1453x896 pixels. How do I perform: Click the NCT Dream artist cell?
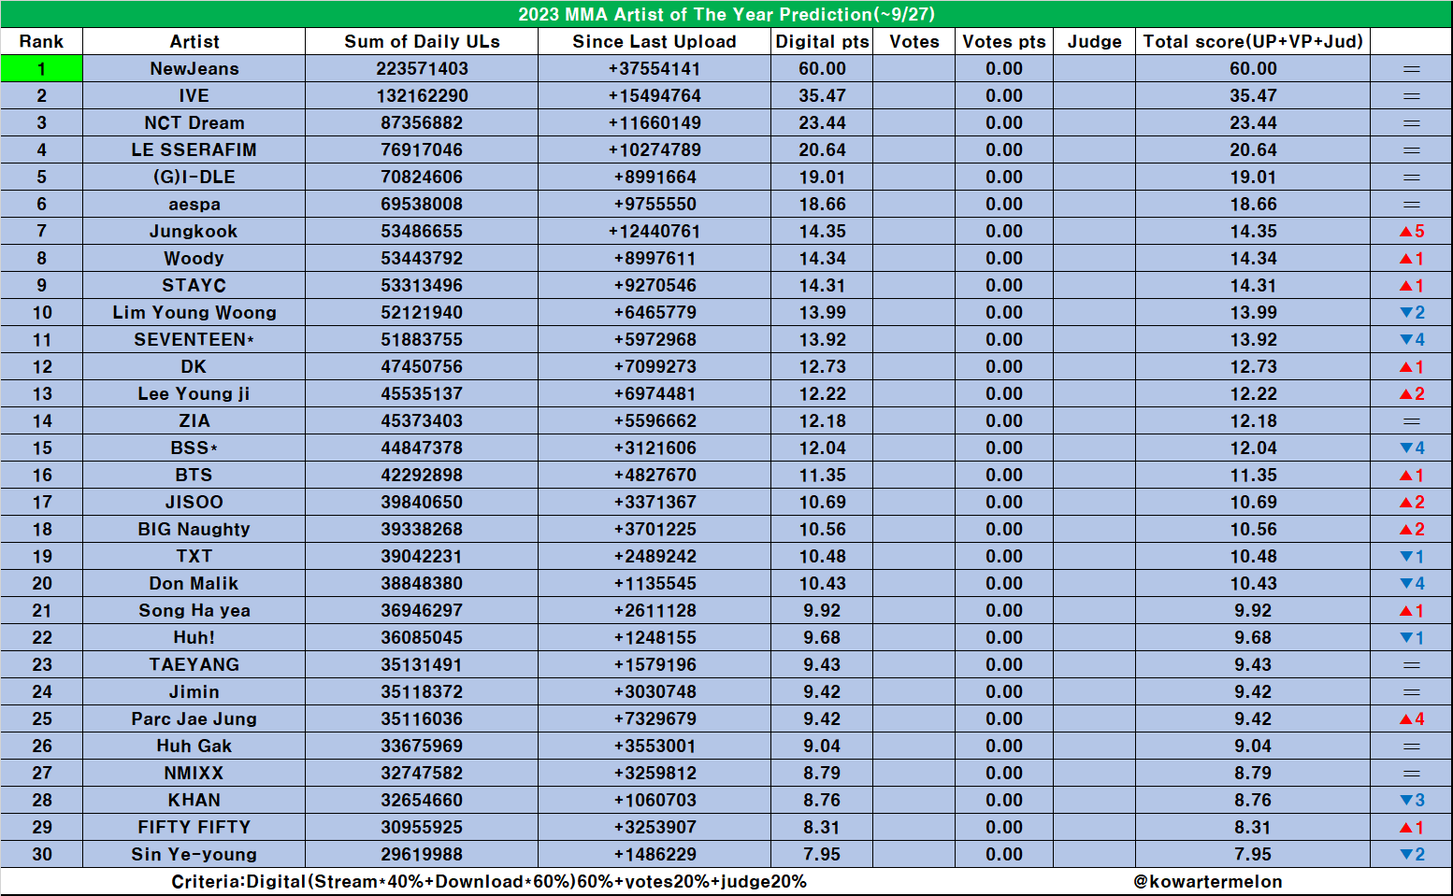pyautogui.click(x=194, y=122)
